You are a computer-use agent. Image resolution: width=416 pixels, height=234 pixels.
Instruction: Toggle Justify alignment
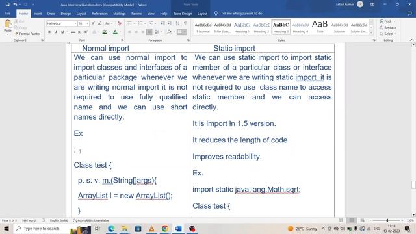(x=149, y=32)
